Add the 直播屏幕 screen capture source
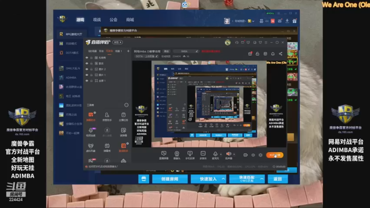Screen dimensions: 370x208 pyautogui.click(x=164, y=155)
